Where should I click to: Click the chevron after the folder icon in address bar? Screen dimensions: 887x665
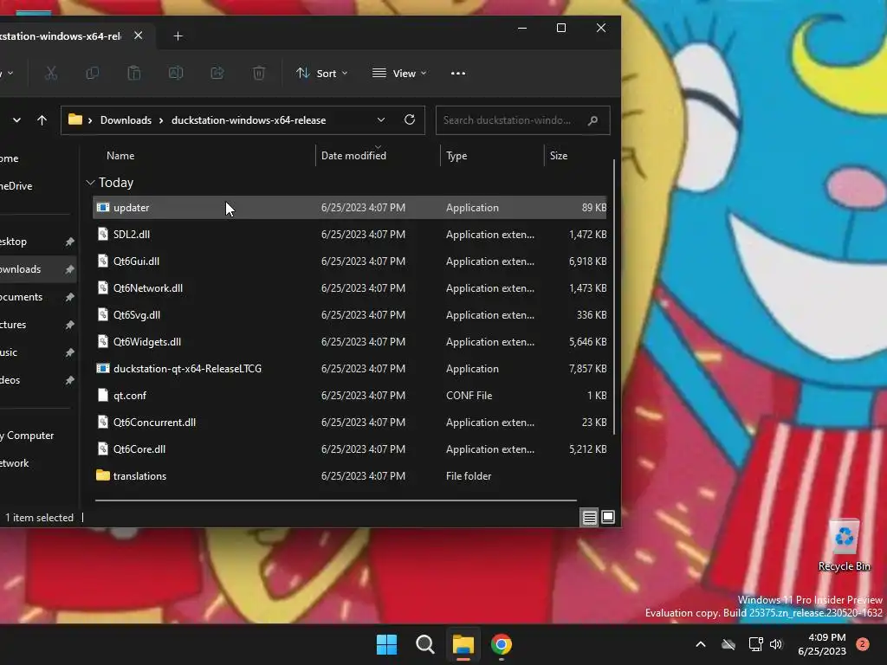click(89, 120)
